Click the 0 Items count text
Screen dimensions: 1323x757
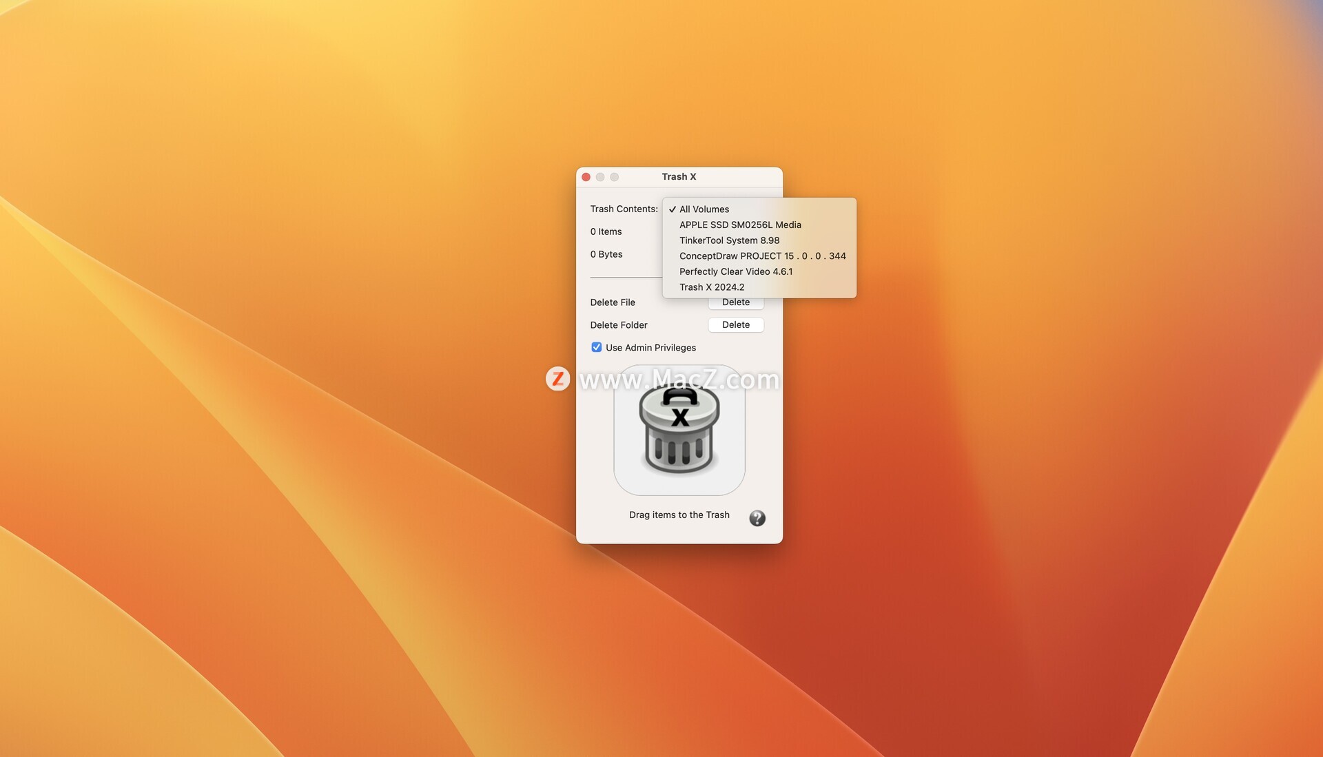[x=606, y=231]
